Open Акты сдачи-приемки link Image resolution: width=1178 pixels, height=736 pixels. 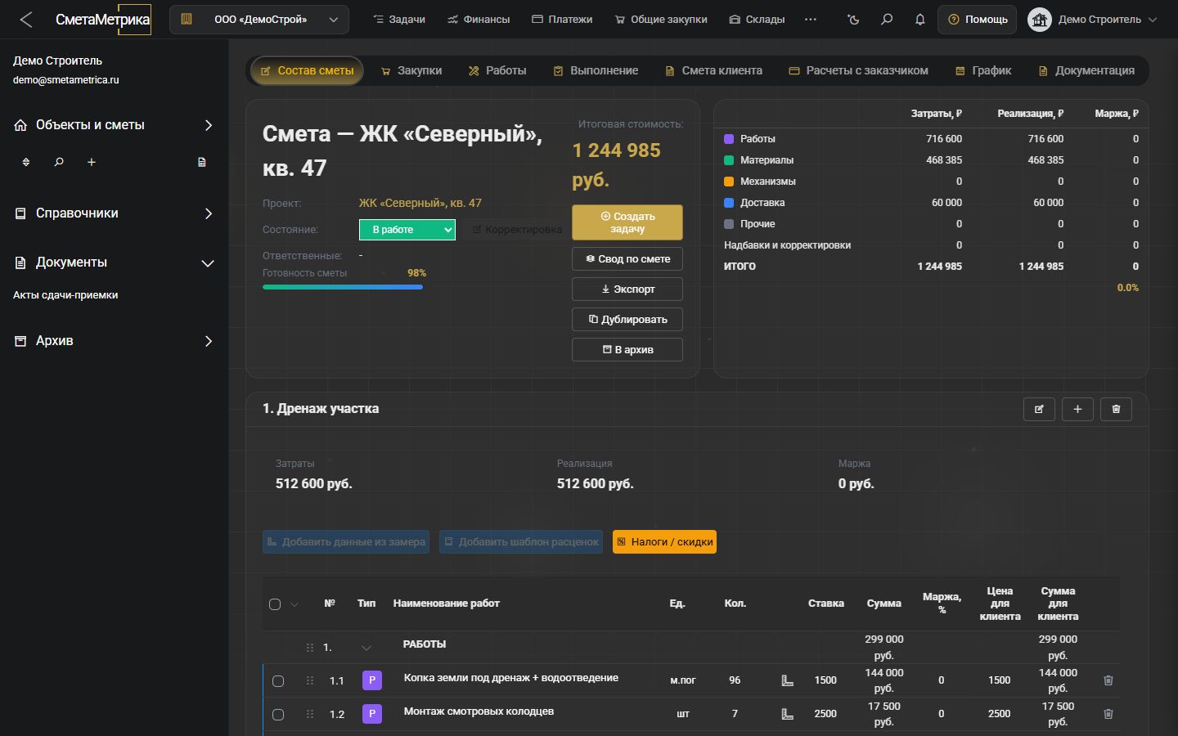pos(65,295)
